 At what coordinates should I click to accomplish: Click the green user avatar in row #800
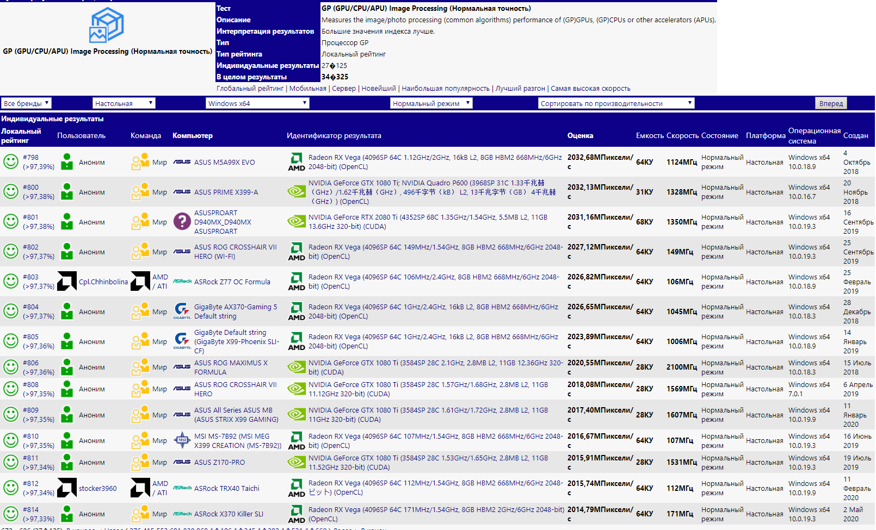tap(67, 192)
